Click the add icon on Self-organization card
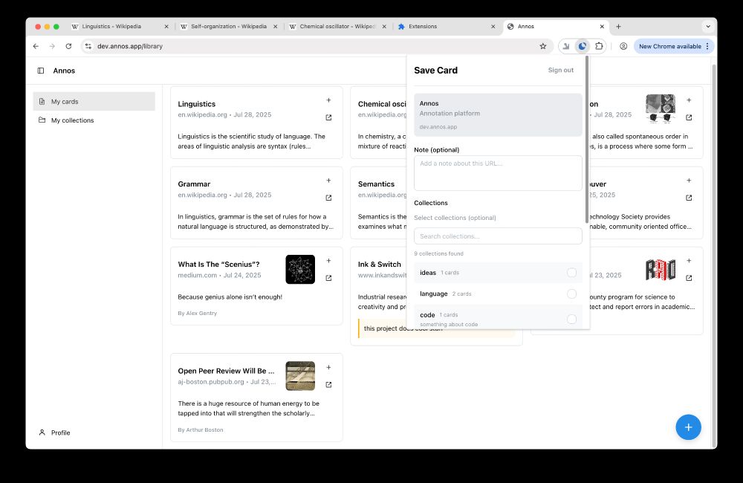This screenshot has width=743, height=483. click(689, 100)
